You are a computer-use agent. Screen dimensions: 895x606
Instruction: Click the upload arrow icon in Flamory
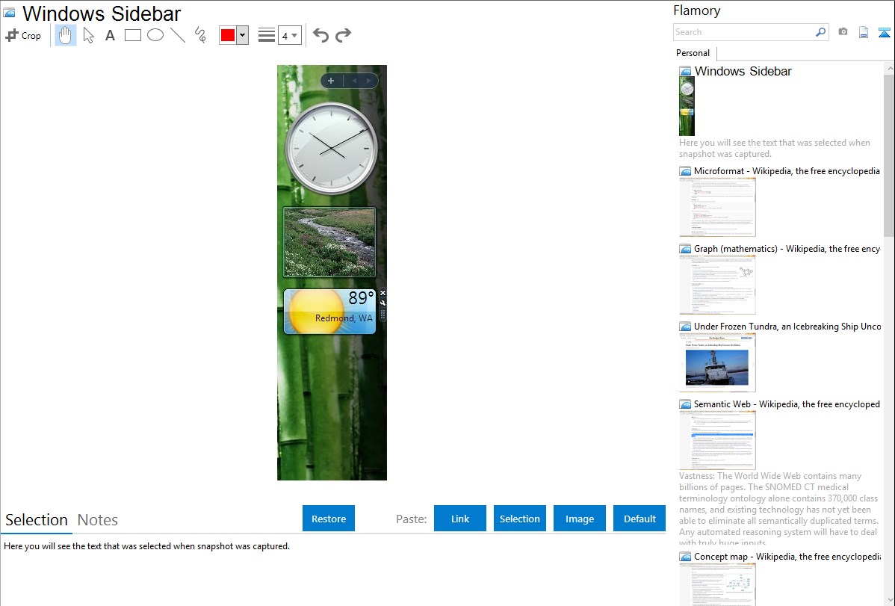click(884, 32)
